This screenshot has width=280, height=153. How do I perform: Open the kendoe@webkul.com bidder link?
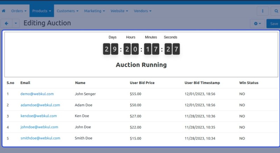(x=38, y=116)
